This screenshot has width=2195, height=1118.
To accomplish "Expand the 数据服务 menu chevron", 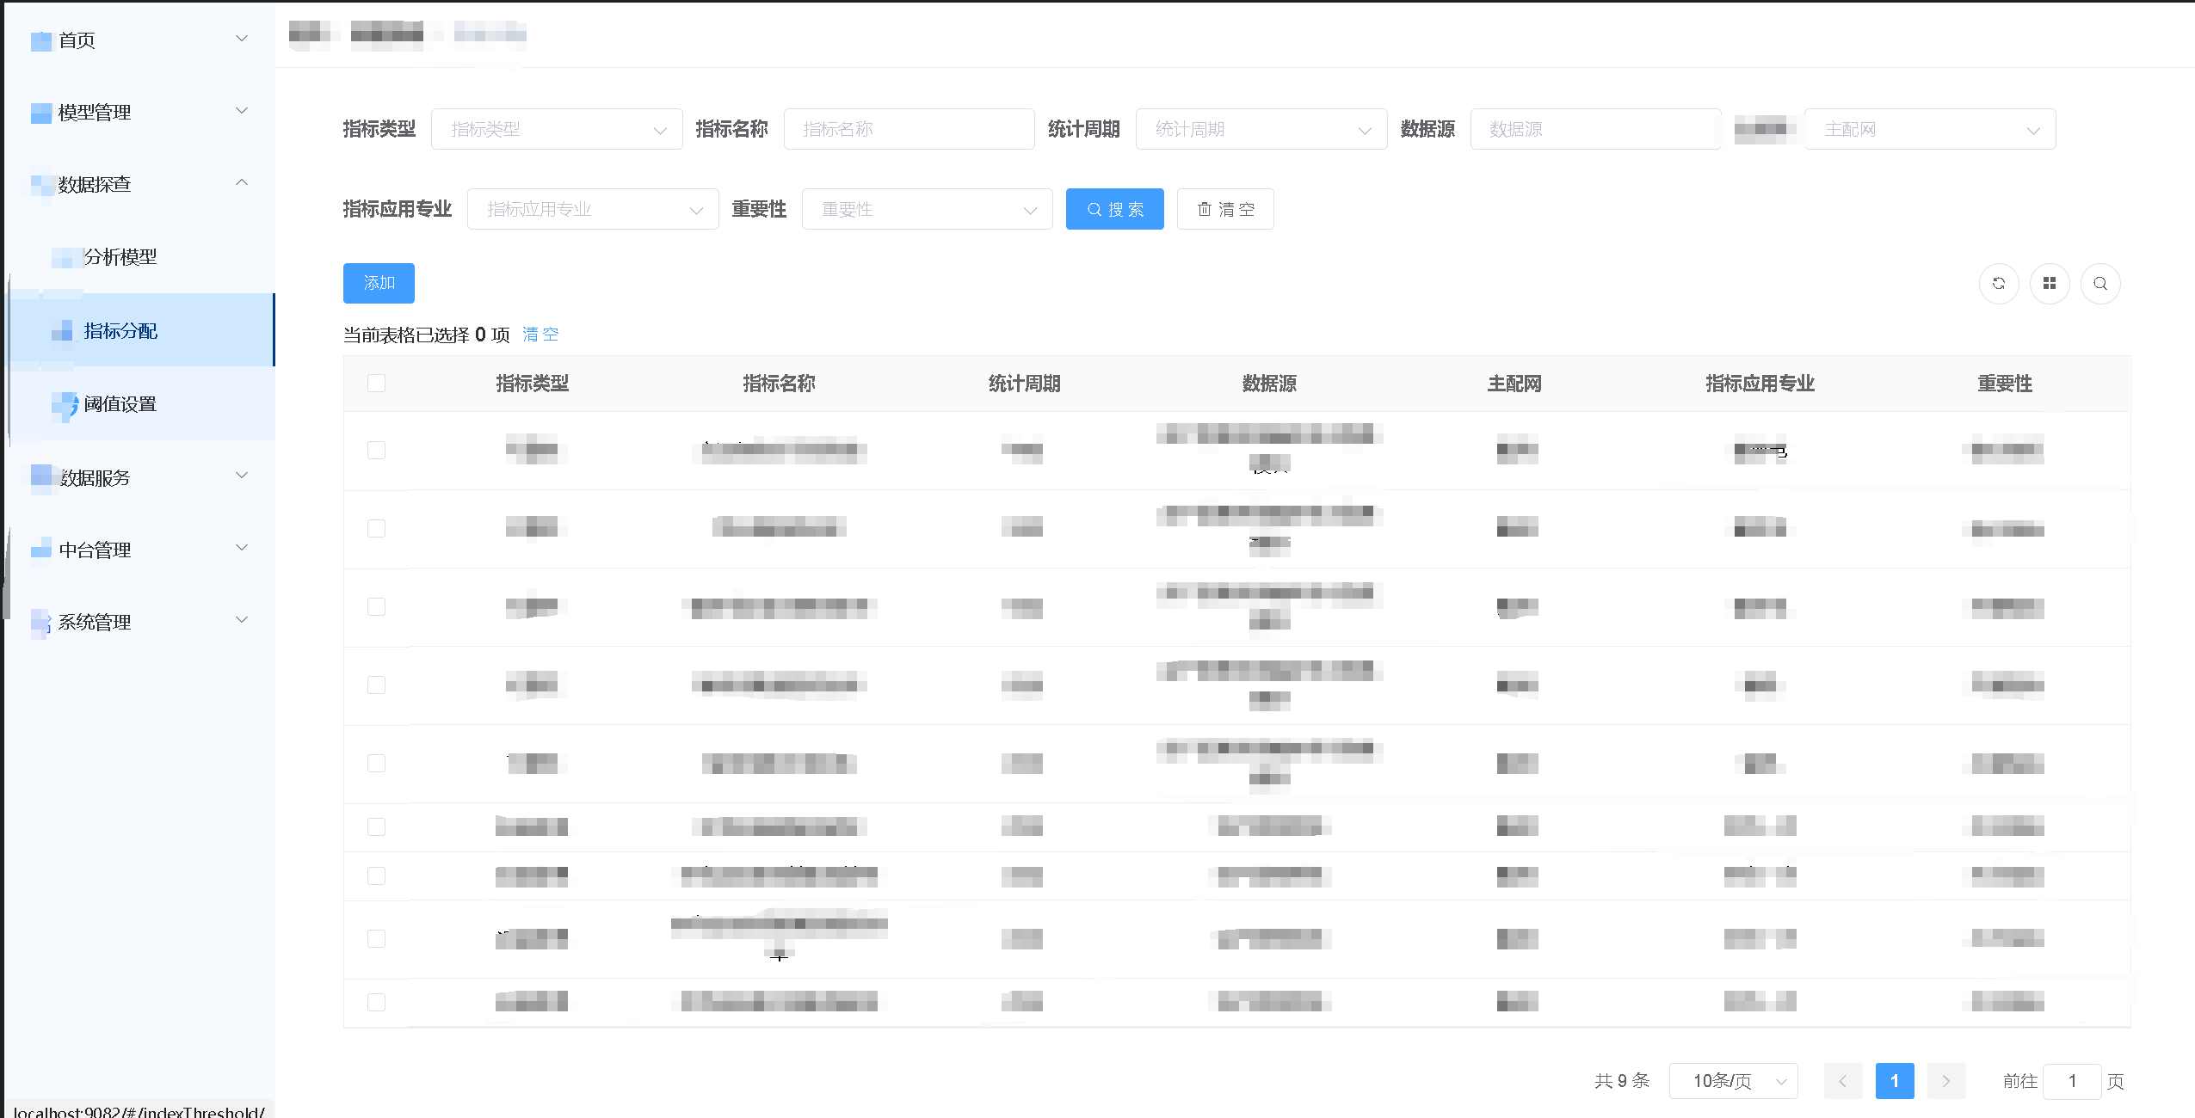I will coord(242,476).
